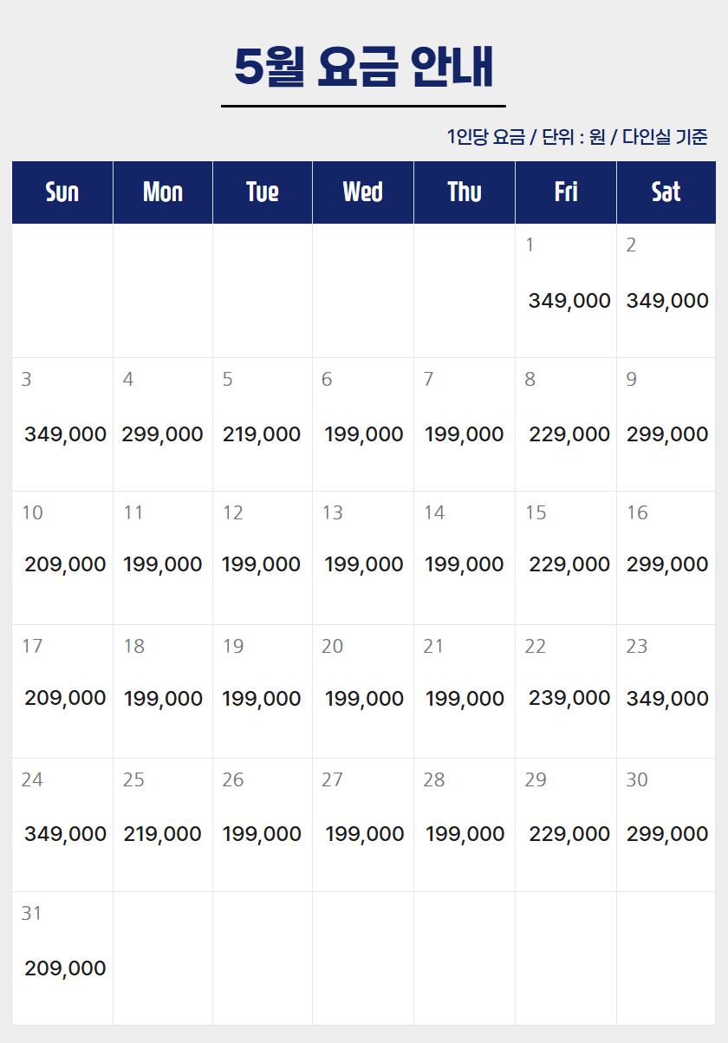728x1043 pixels.
Task: Select May 1 priced 349,000
Action: [x=566, y=290]
